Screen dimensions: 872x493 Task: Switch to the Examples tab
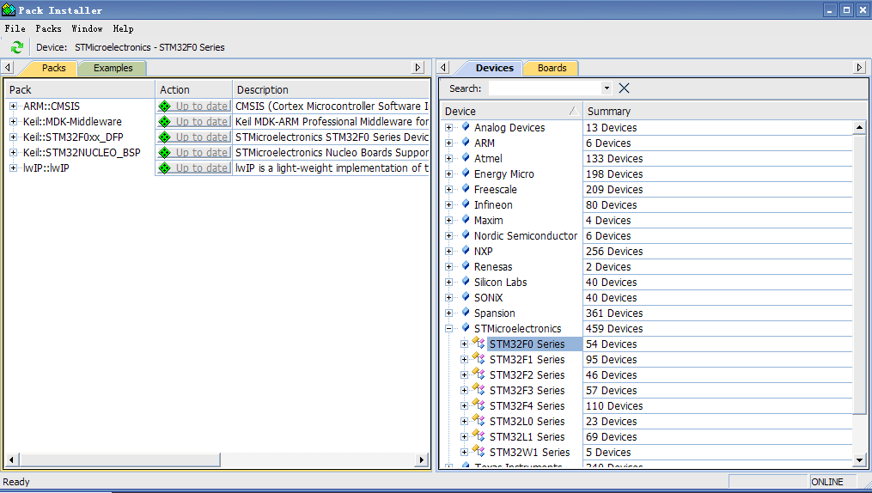tap(113, 68)
